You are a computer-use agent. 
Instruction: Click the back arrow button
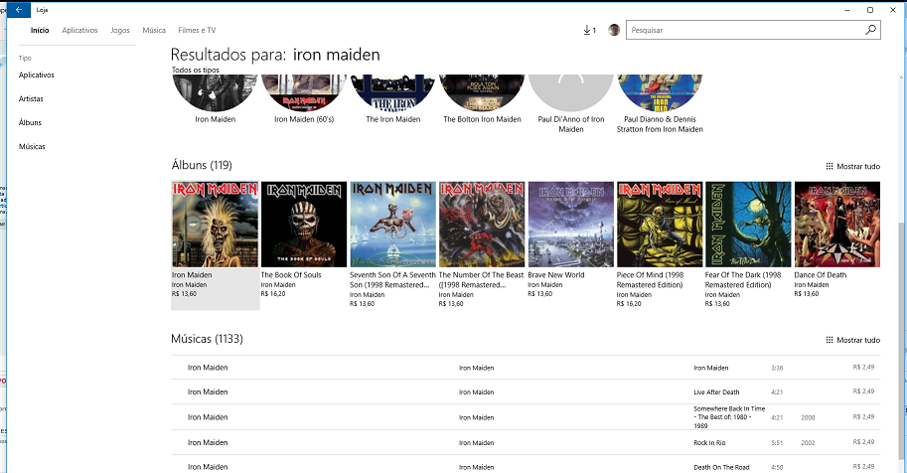coord(19,10)
